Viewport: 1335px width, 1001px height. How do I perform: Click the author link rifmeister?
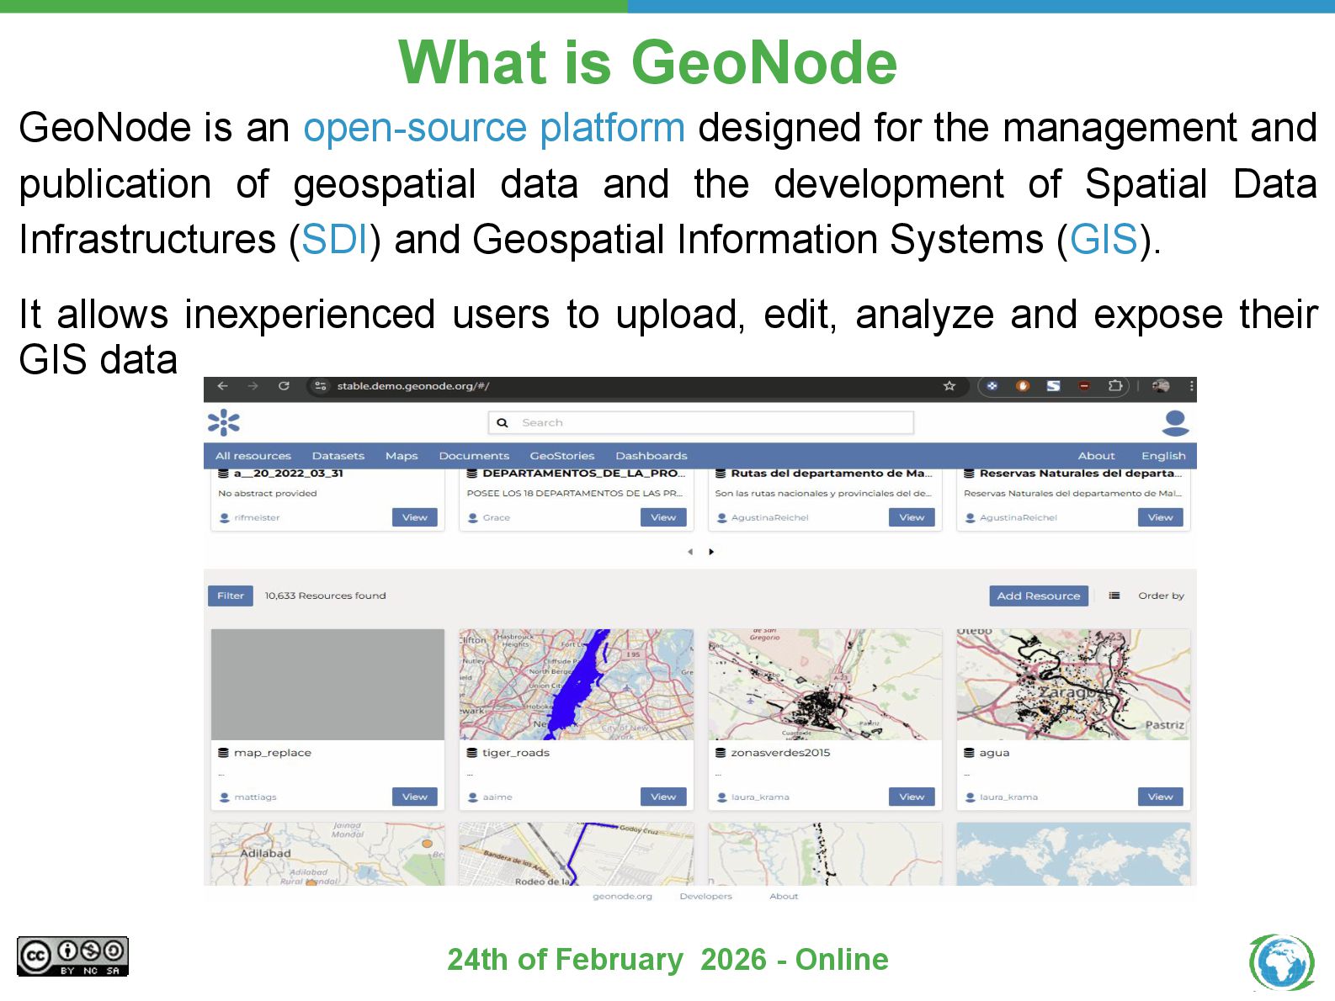[257, 518]
